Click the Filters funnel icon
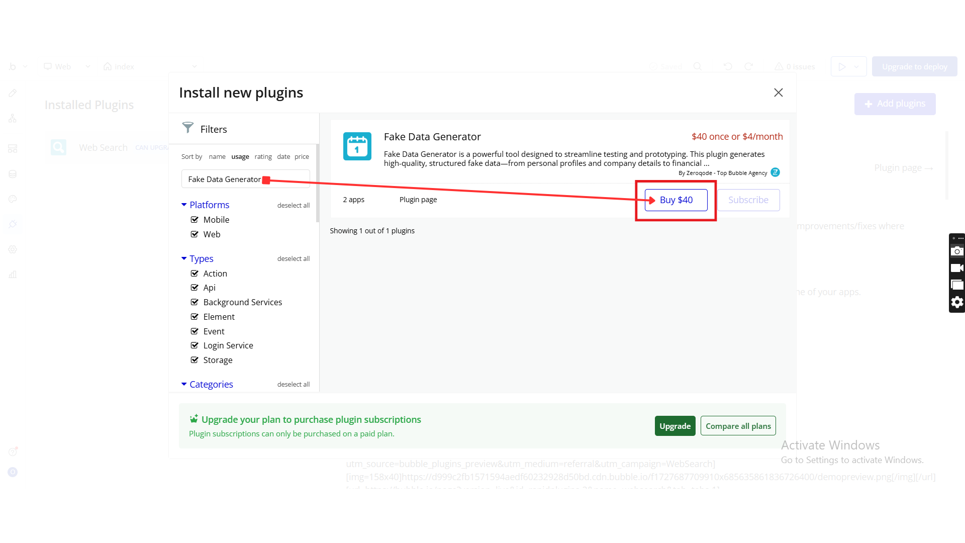The image size is (965, 543). [187, 128]
